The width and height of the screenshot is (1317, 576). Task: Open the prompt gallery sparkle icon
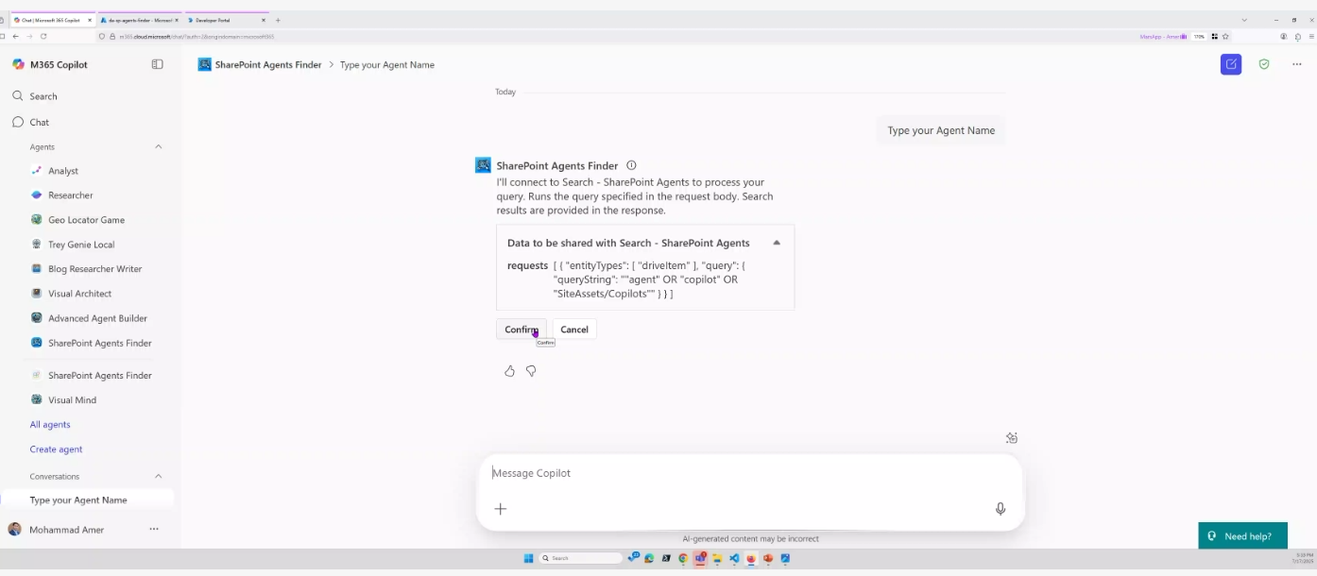(x=1012, y=438)
